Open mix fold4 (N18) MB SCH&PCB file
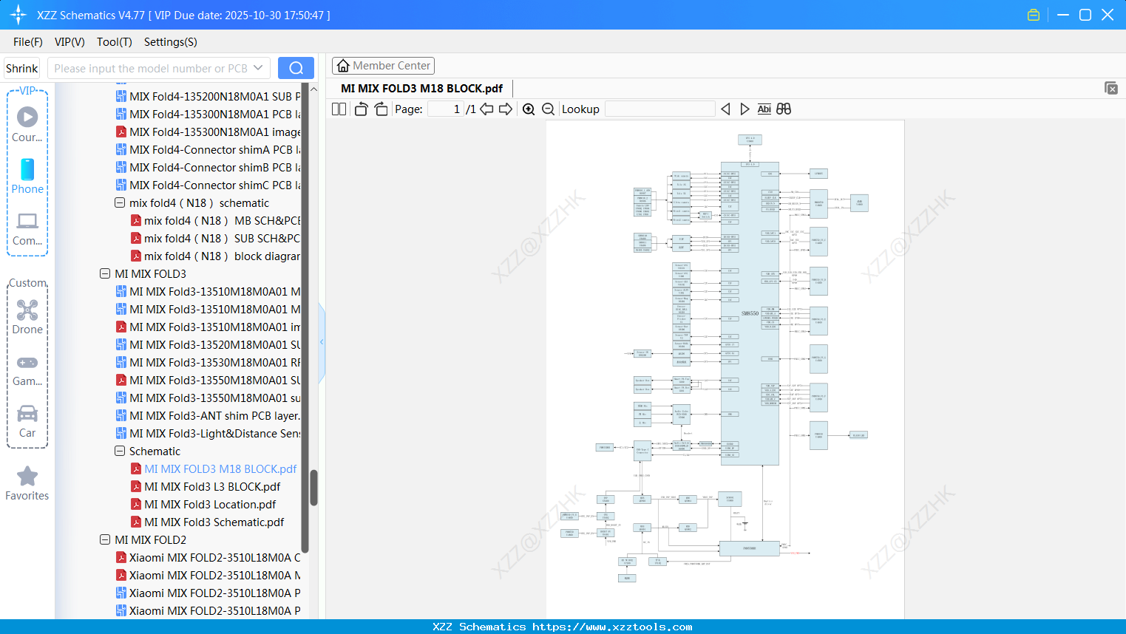The height and width of the screenshot is (634, 1126). [216, 220]
